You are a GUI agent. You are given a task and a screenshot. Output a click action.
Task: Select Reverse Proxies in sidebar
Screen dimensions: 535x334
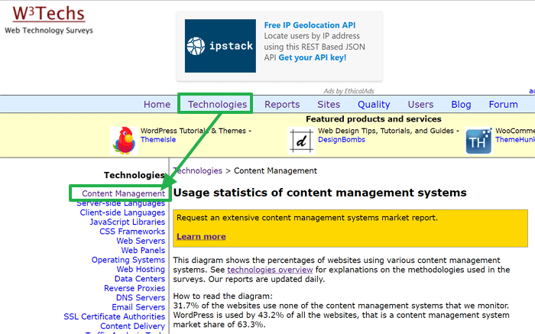pos(135,288)
